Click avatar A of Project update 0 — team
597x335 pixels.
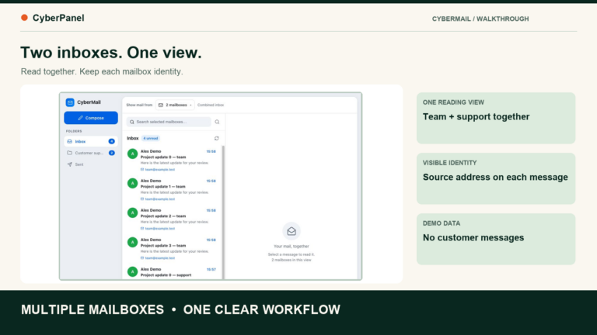132,154
